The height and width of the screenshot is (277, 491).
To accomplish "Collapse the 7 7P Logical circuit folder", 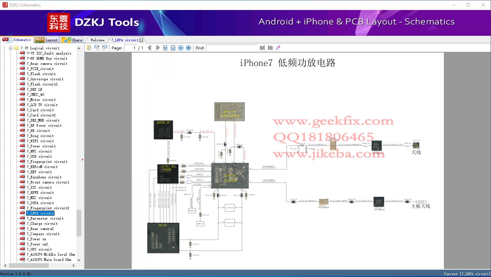I will click(x=10, y=48).
